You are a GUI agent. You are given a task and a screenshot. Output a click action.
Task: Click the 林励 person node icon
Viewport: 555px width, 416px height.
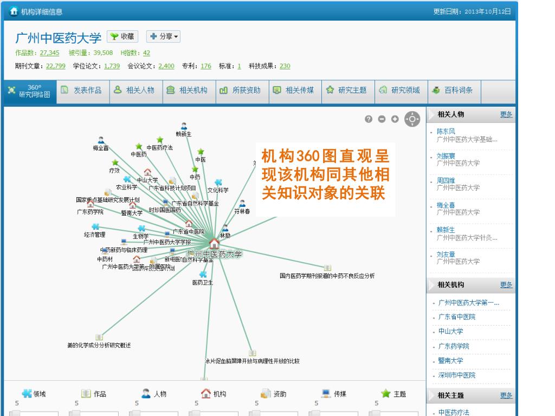(225, 228)
